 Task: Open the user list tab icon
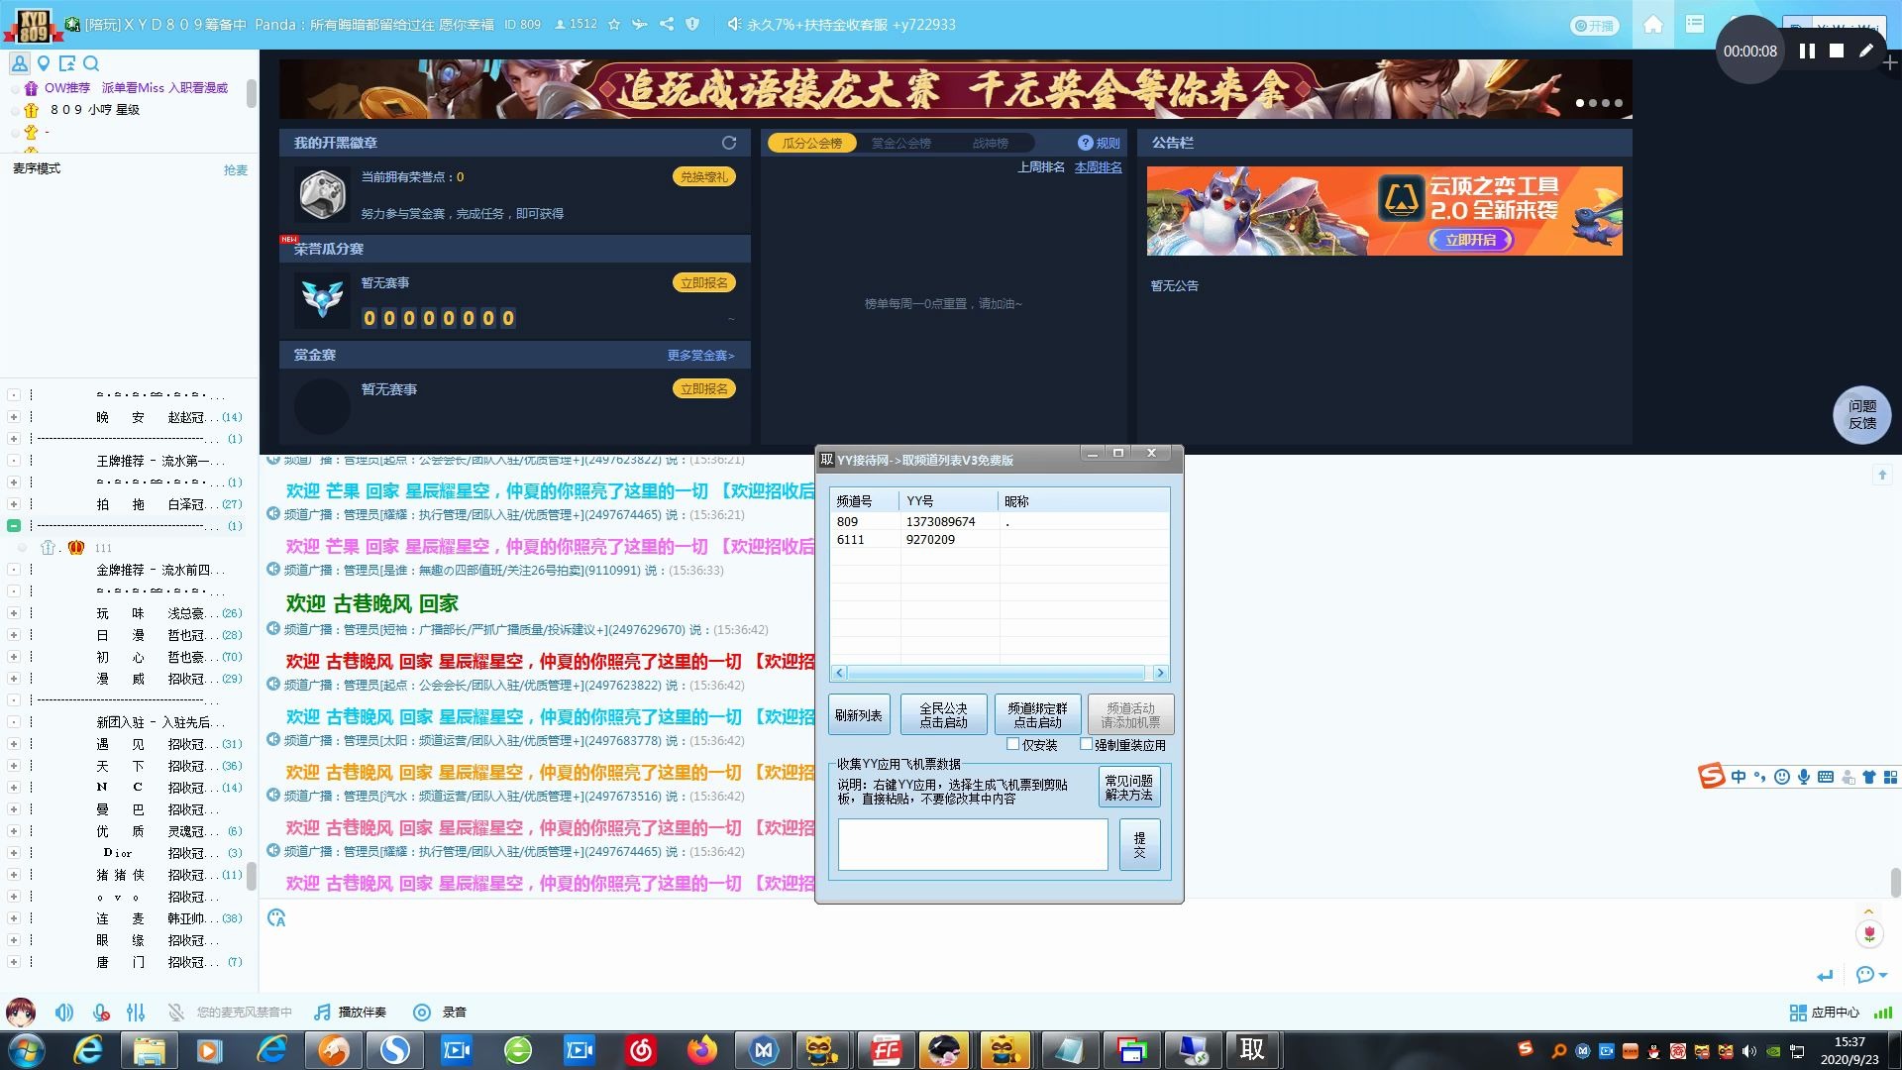[19, 63]
